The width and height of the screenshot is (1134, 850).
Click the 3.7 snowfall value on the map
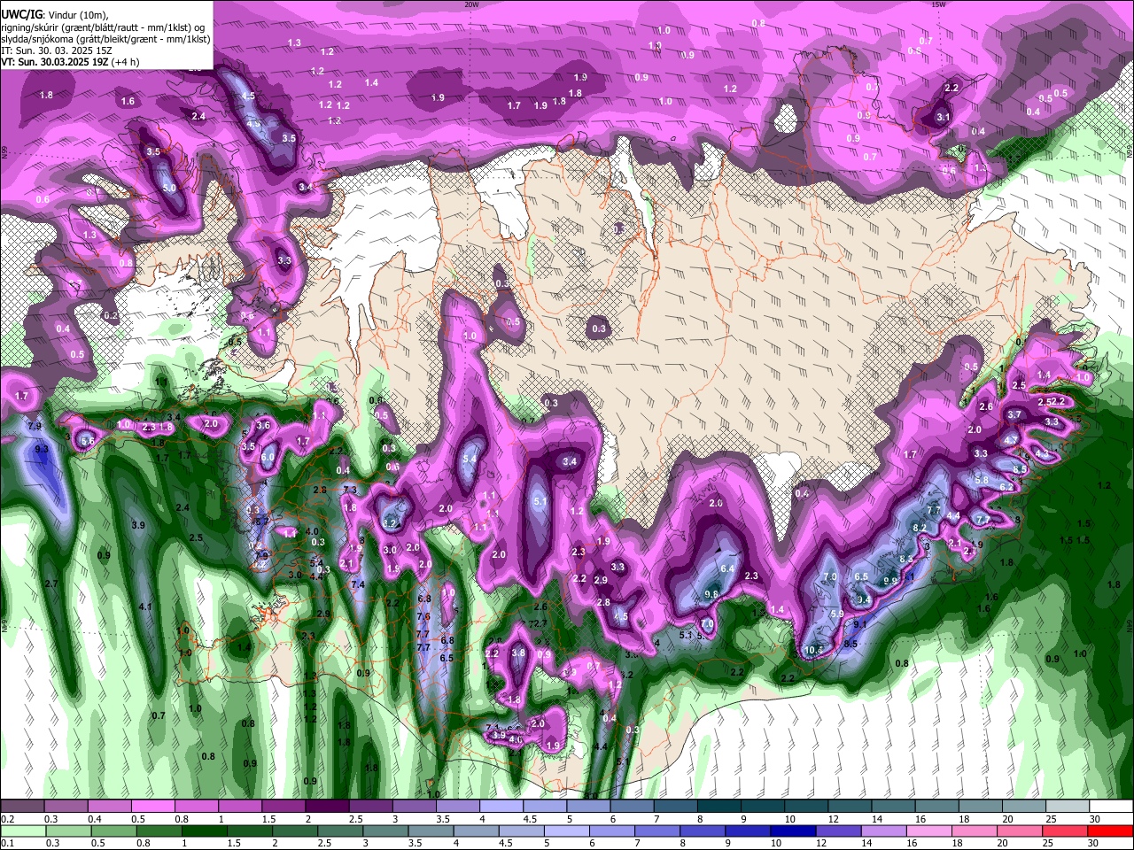point(1014,414)
